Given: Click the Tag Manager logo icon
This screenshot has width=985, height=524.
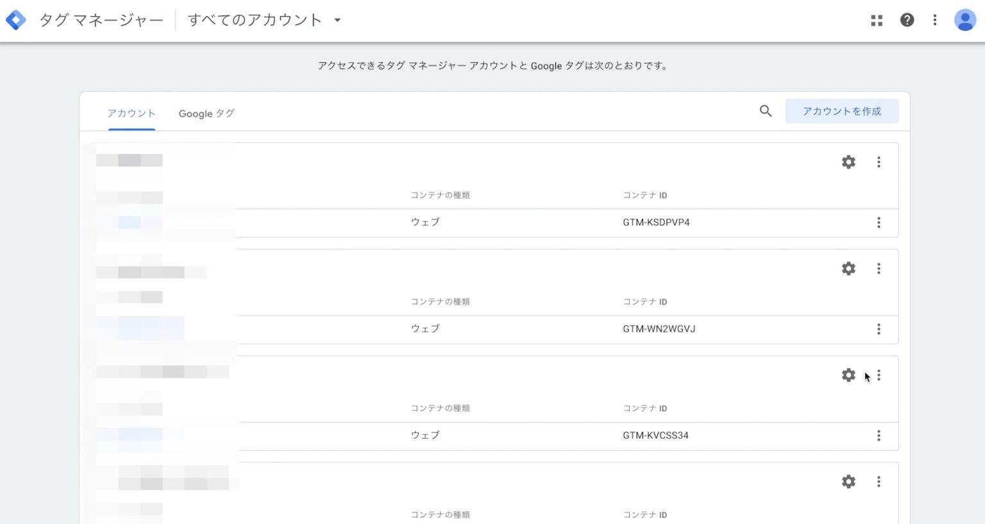Looking at the screenshot, I should pos(15,21).
